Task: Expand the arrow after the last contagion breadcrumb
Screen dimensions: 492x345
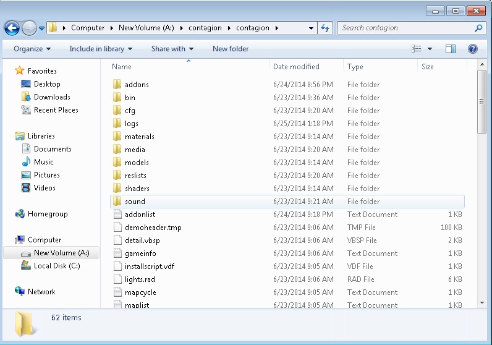Action: (x=277, y=28)
